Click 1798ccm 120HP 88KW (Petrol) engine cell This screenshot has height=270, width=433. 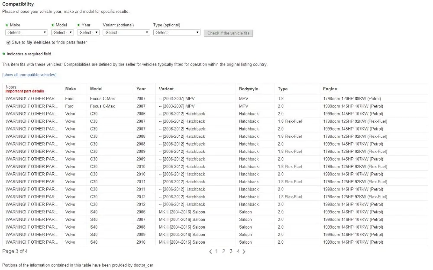pos(352,98)
